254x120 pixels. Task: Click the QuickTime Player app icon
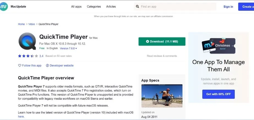pos(27,41)
